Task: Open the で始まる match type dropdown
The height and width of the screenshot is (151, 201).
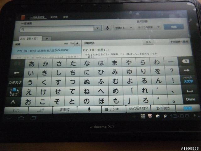Action: [123, 28]
